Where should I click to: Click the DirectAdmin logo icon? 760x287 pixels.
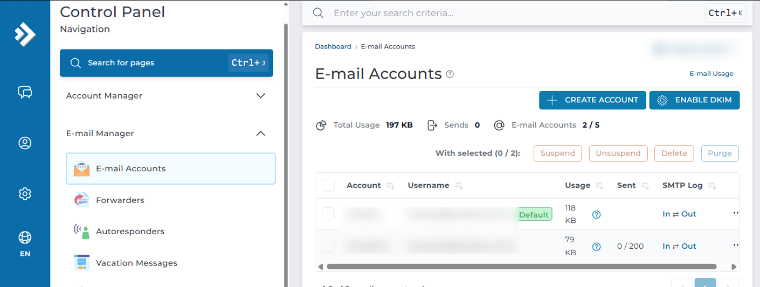pos(25,34)
